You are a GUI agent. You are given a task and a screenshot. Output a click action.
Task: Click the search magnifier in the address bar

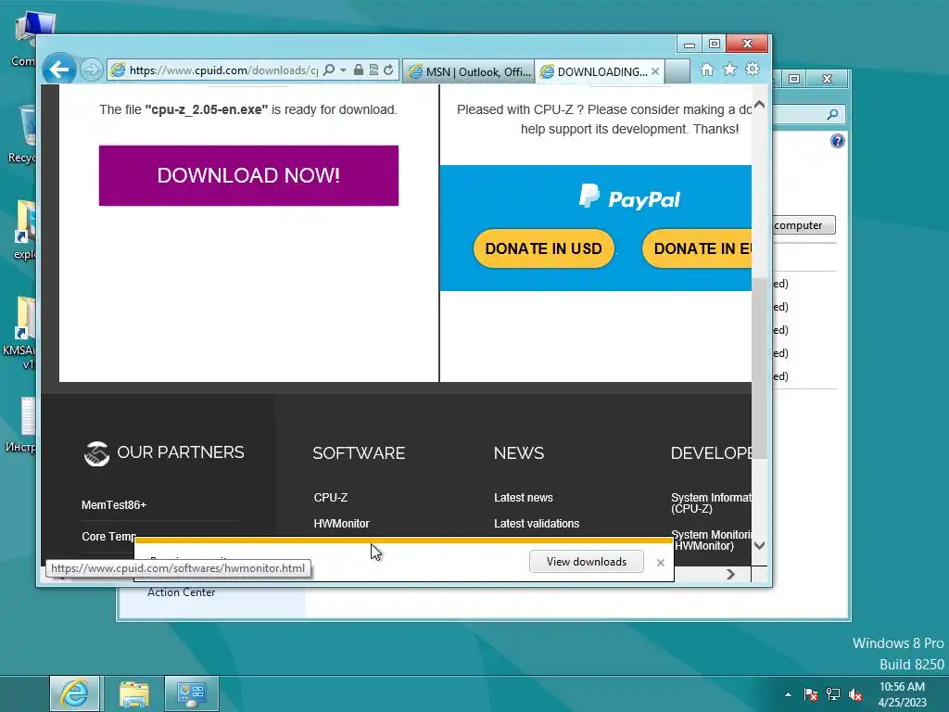[x=329, y=70]
